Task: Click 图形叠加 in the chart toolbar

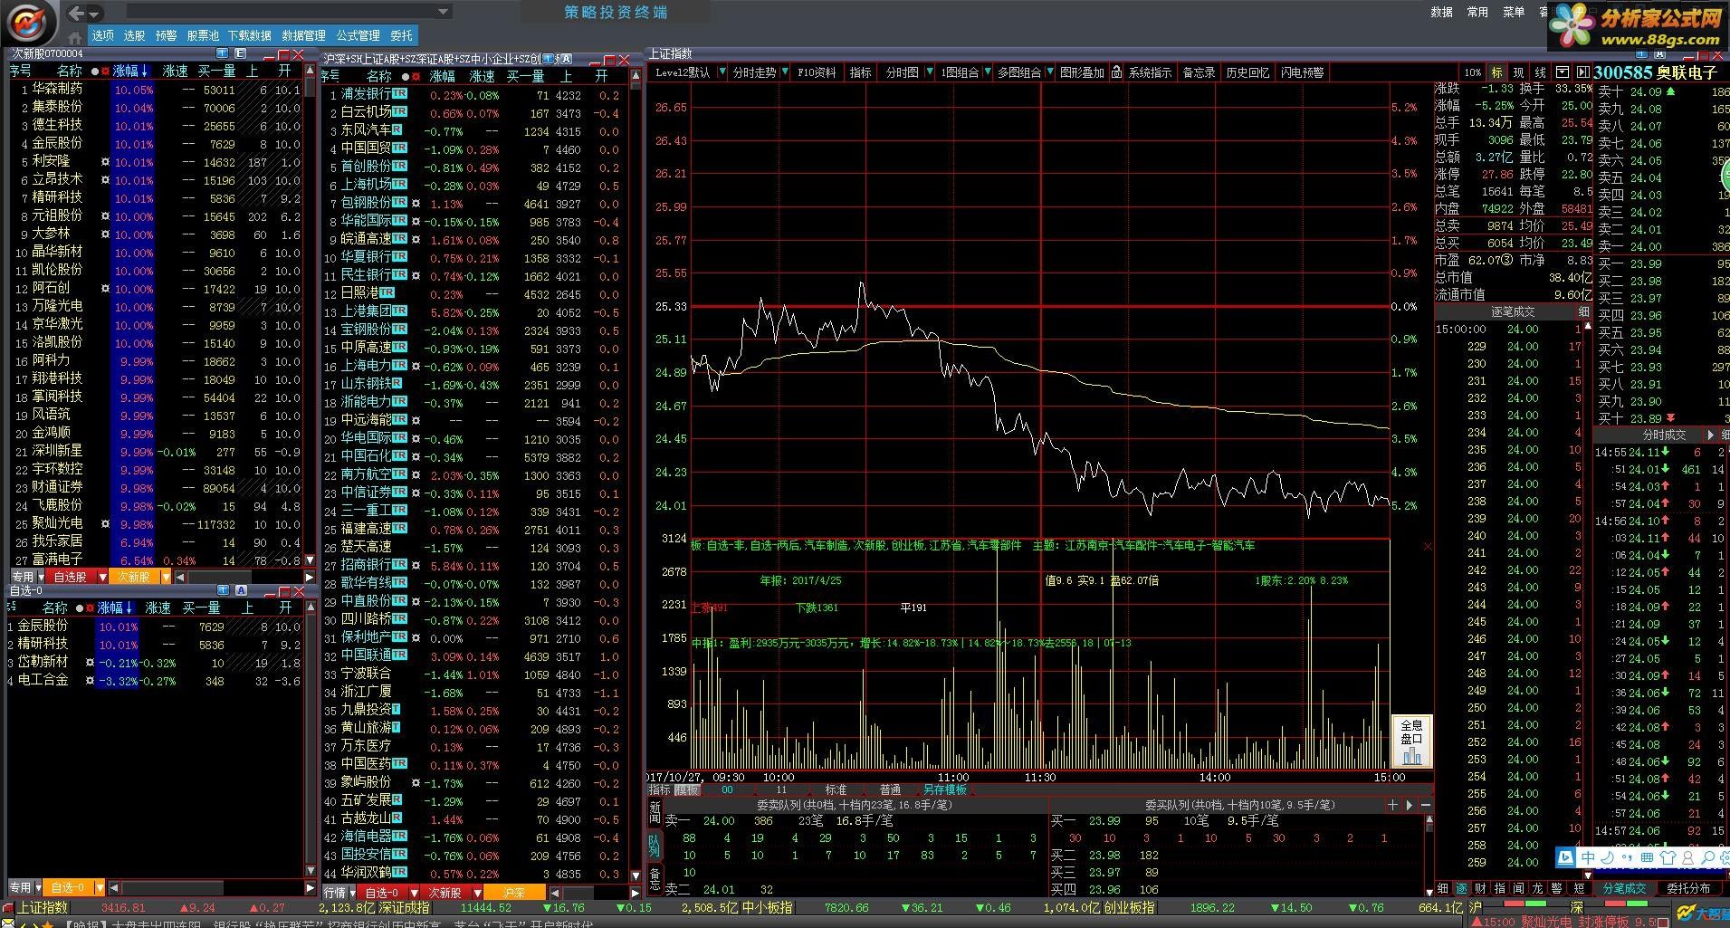Action: (1082, 72)
